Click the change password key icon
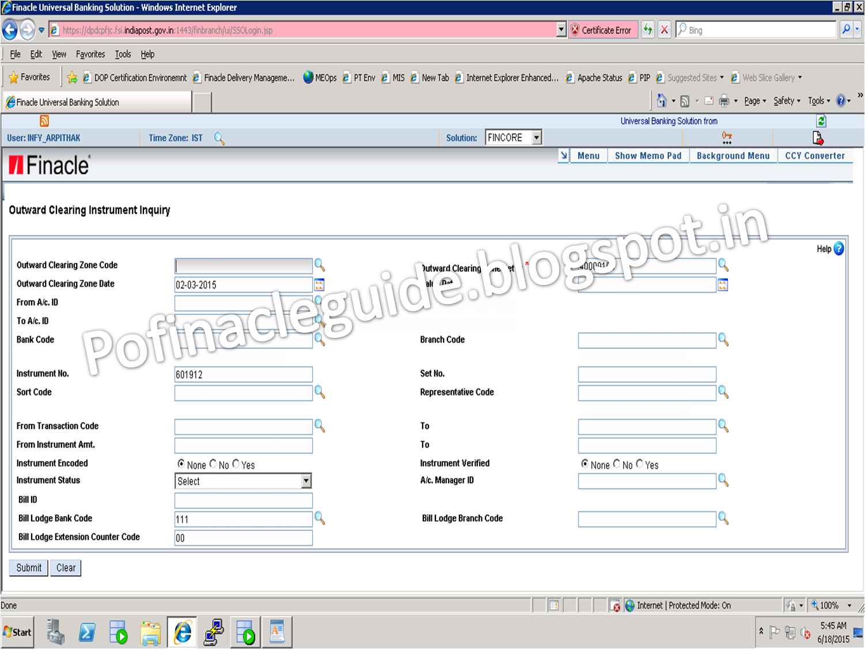The width and height of the screenshot is (865, 649). [727, 138]
